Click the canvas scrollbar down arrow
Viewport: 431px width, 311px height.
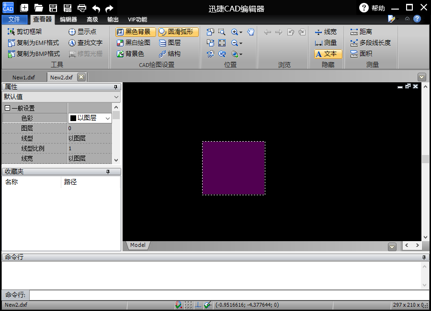426,237
